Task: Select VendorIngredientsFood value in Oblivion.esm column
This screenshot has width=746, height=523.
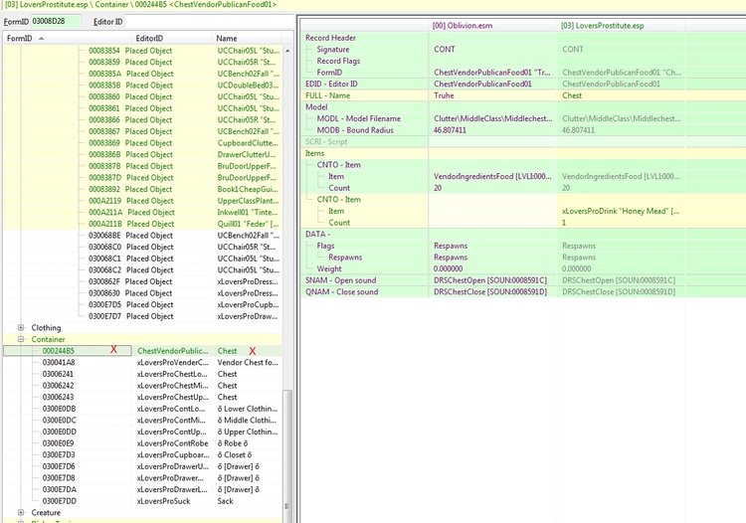Action: (x=492, y=176)
